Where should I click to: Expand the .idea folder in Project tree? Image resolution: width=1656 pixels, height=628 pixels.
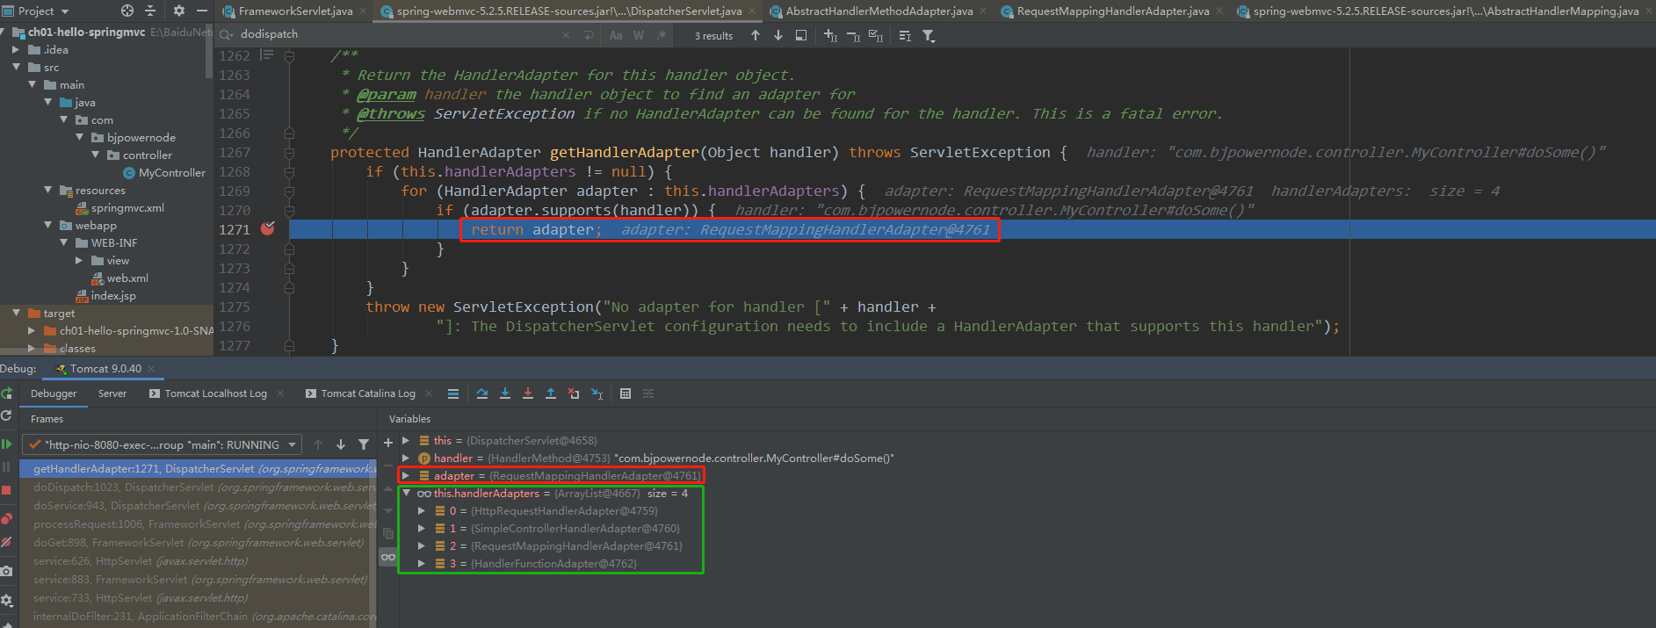coord(16,49)
